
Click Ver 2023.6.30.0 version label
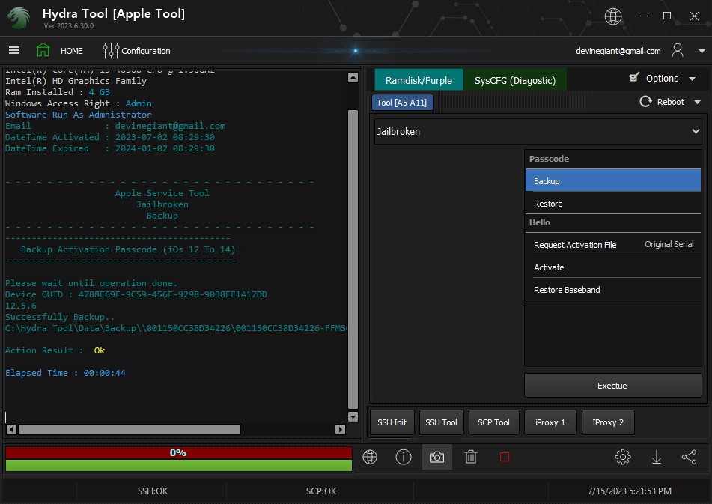pyautogui.click(x=69, y=26)
